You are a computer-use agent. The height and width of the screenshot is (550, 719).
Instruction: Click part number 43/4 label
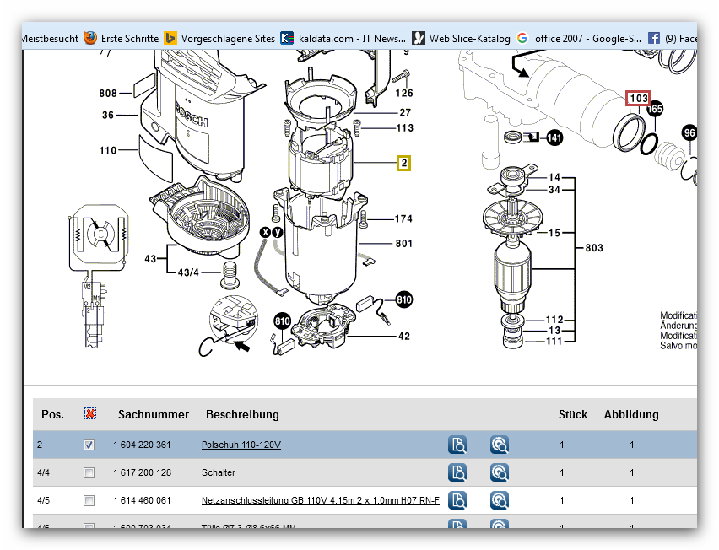point(188,272)
